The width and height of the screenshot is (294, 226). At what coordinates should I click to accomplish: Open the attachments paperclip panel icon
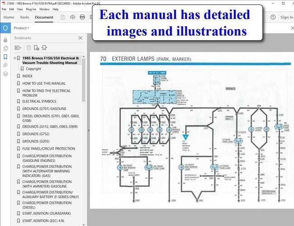point(5,65)
